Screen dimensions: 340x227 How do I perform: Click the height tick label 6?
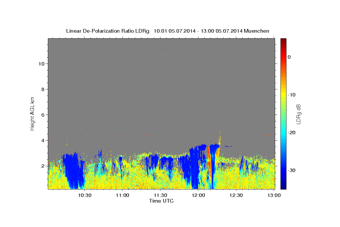[x=43, y=115]
